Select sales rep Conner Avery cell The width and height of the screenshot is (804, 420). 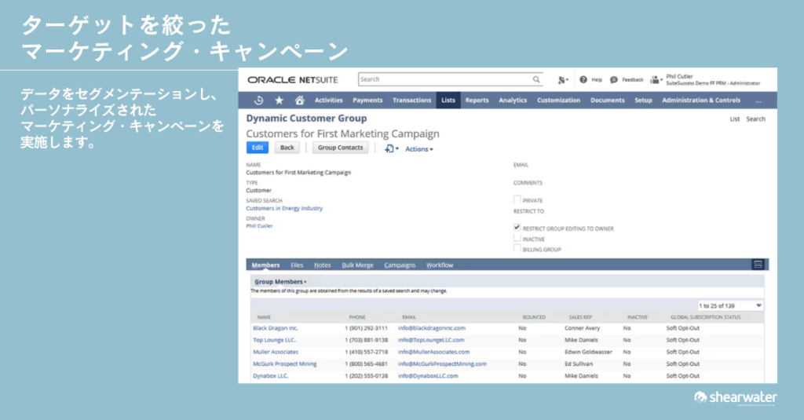click(x=582, y=328)
